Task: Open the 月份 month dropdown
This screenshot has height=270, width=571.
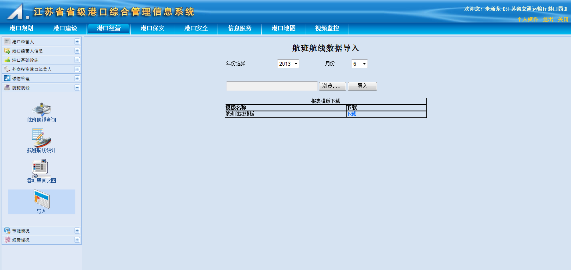Action: coord(359,64)
